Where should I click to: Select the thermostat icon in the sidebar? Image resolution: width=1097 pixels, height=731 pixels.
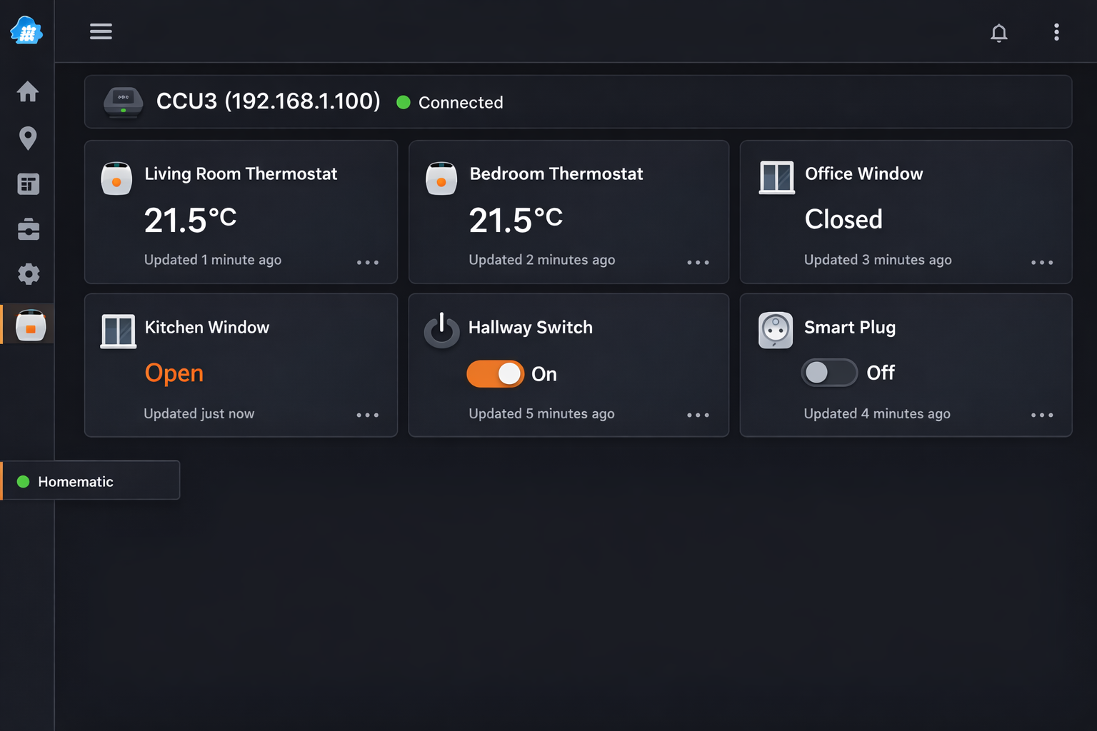click(x=28, y=323)
